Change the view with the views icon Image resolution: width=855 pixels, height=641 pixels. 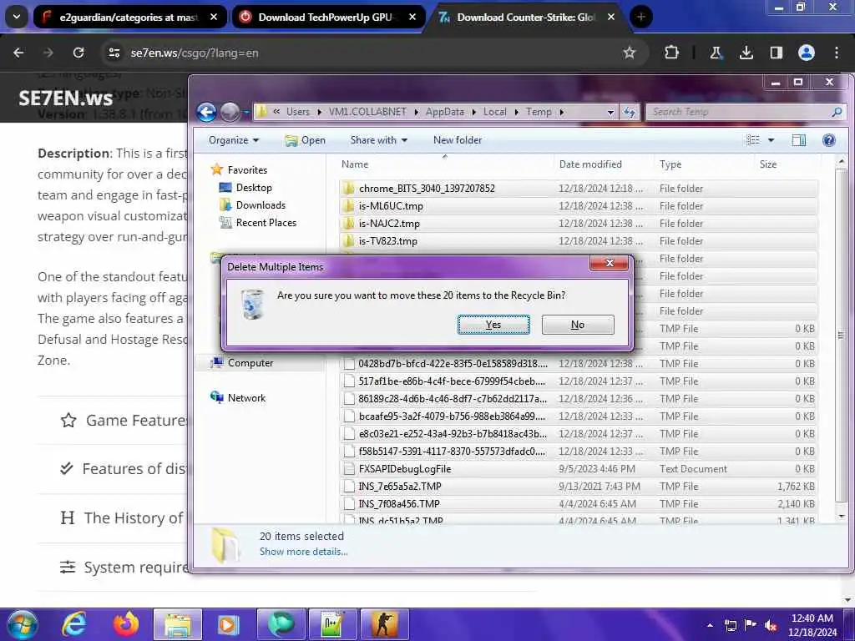pyautogui.click(x=753, y=140)
